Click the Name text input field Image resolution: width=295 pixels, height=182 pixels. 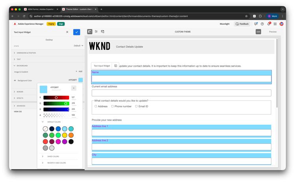[x=181, y=79]
